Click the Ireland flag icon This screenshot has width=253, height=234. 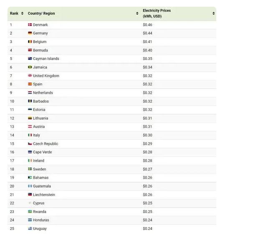click(30, 161)
